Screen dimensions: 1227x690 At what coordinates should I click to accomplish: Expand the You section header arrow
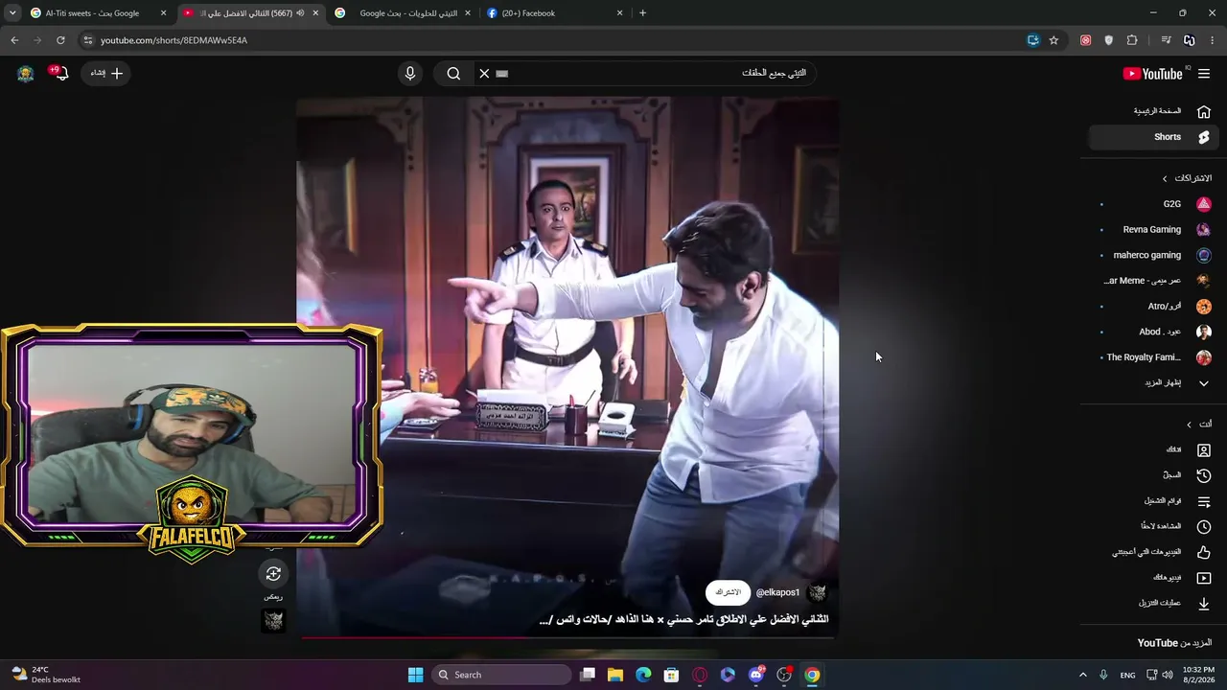pyautogui.click(x=1189, y=425)
